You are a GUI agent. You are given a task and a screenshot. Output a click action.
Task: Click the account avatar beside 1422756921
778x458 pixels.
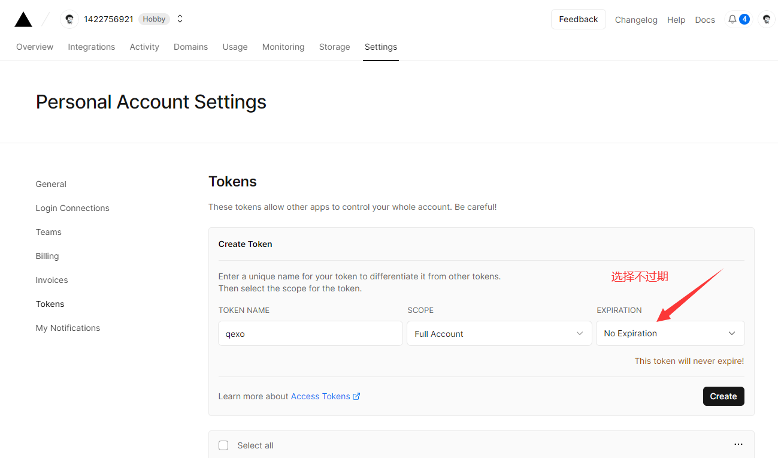[69, 19]
